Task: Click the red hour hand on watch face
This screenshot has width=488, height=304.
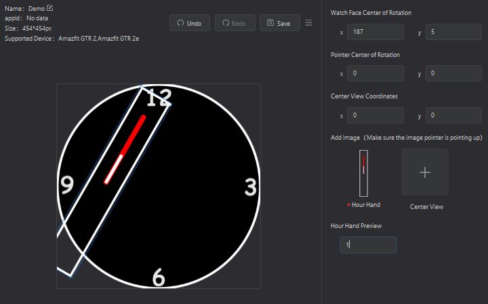Action: pyautogui.click(x=125, y=149)
